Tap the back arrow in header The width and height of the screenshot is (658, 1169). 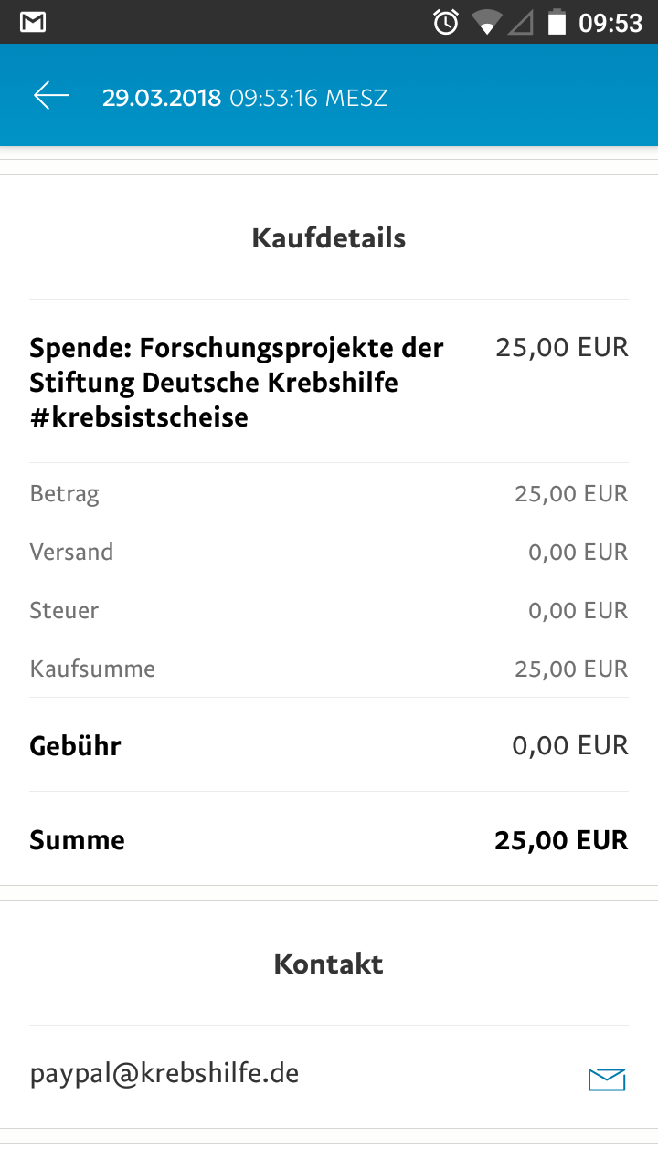click(x=51, y=96)
